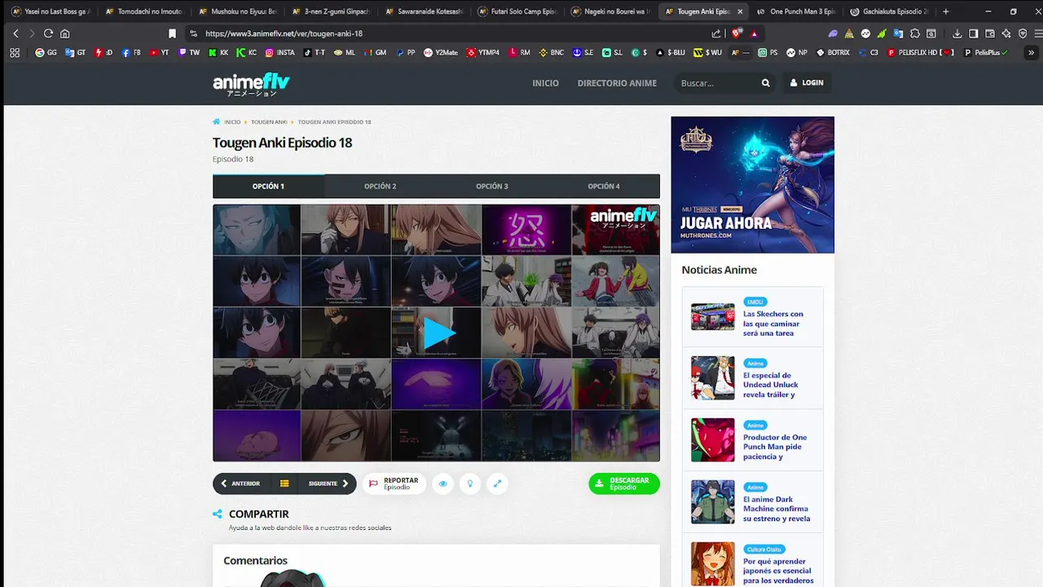Open the Brave VPN shield icon
The height and width of the screenshot is (587, 1043).
pyautogui.click(x=1023, y=33)
